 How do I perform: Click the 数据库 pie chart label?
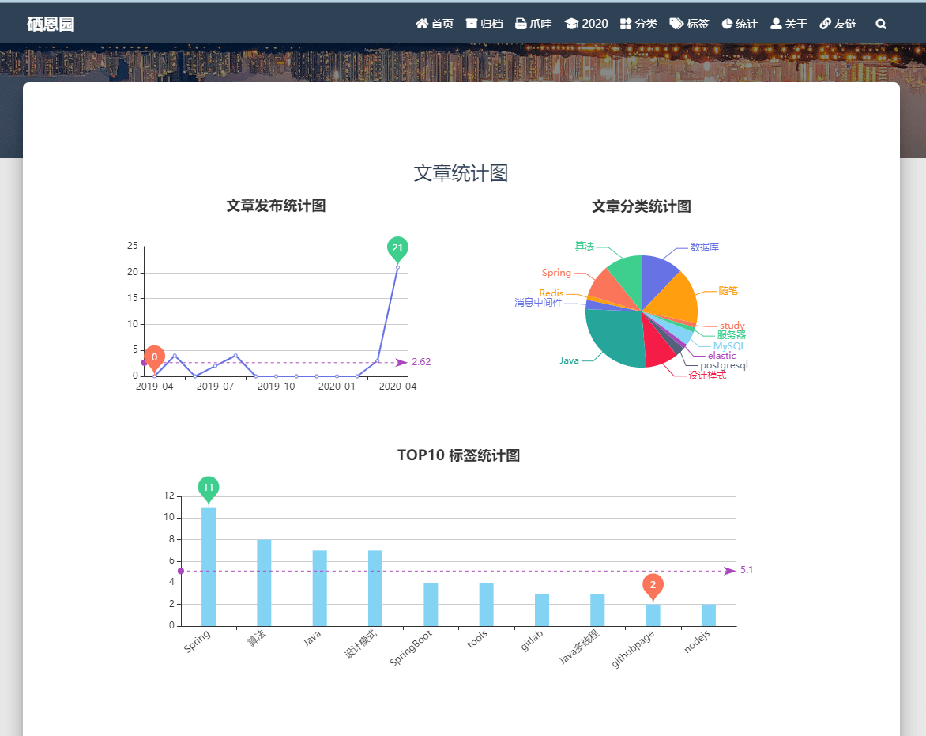coord(704,247)
